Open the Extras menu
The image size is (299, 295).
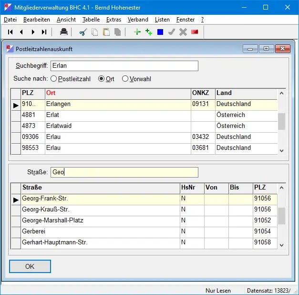click(113, 20)
